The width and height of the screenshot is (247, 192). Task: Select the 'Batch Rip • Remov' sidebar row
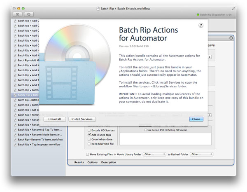click(x=25, y=115)
